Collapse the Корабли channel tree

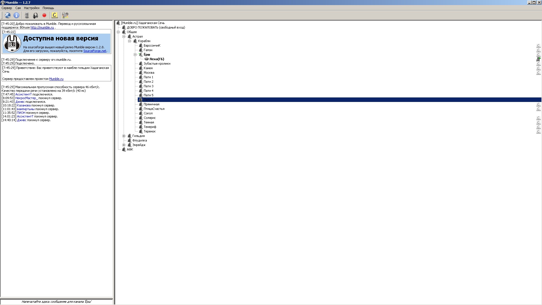pos(130,41)
